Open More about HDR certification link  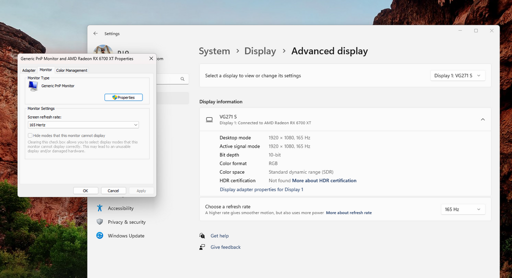(324, 181)
